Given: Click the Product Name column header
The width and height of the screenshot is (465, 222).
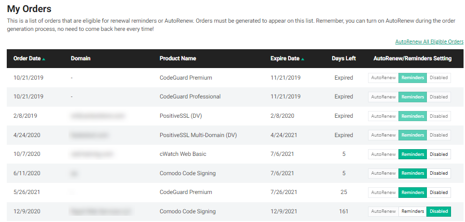Looking at the screenshot, I should (x=178, y=59).
